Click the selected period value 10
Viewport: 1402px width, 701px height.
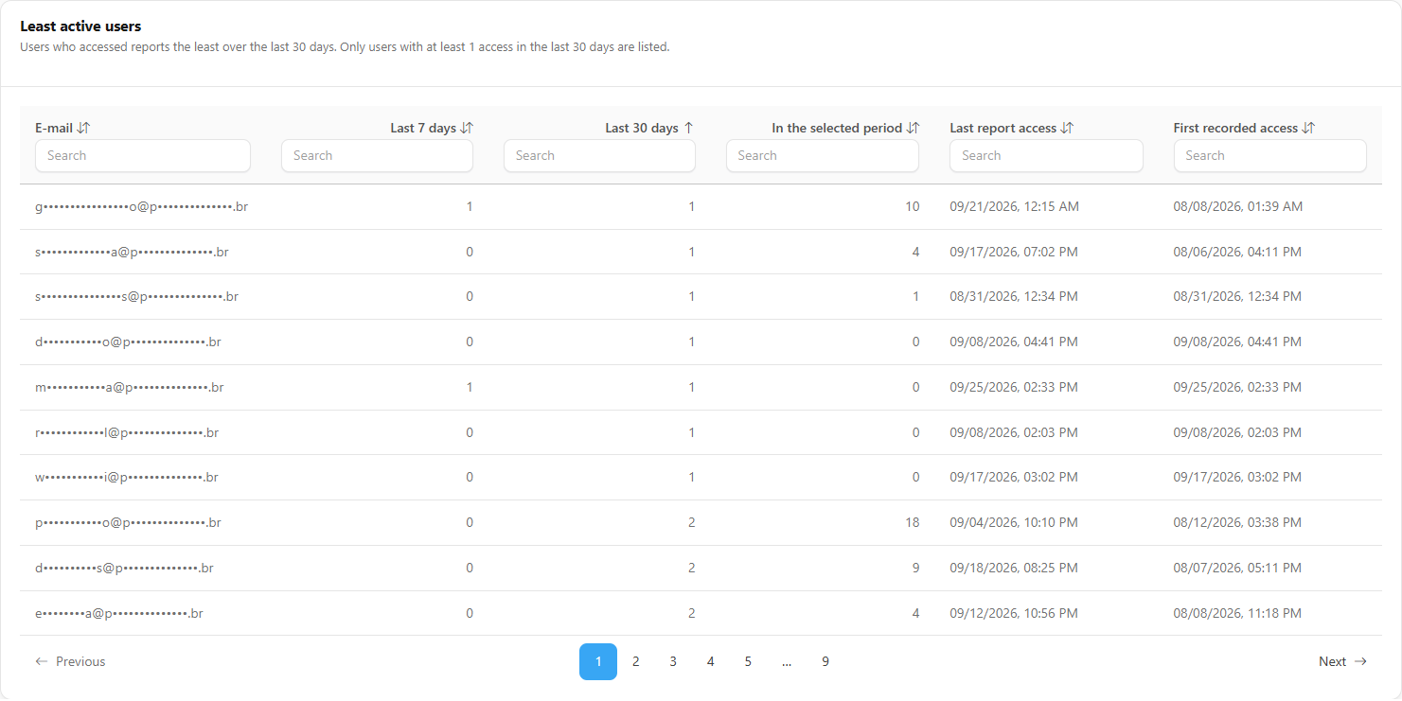[912, 206]
